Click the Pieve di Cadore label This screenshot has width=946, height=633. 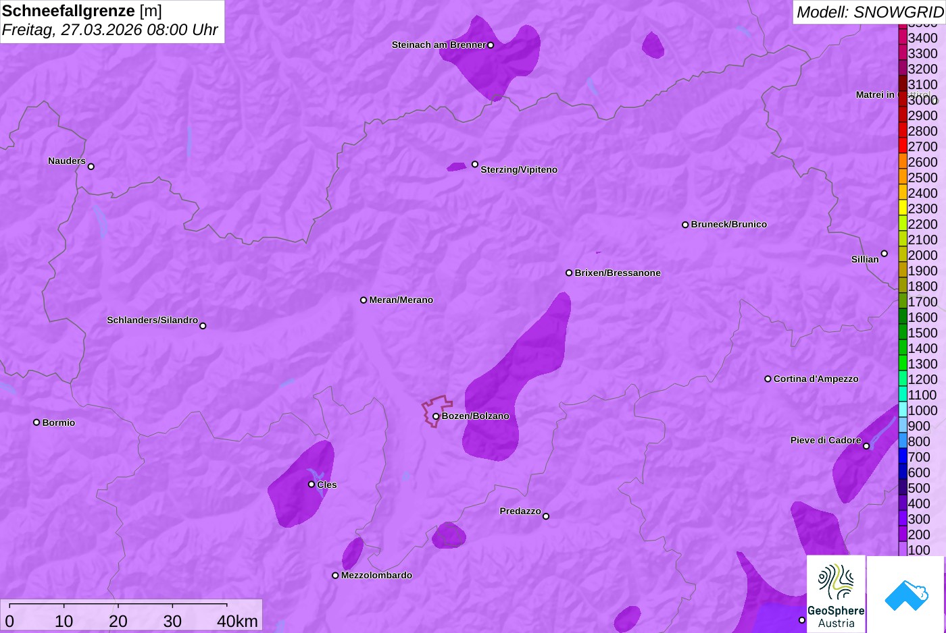(x=826, y=440)
